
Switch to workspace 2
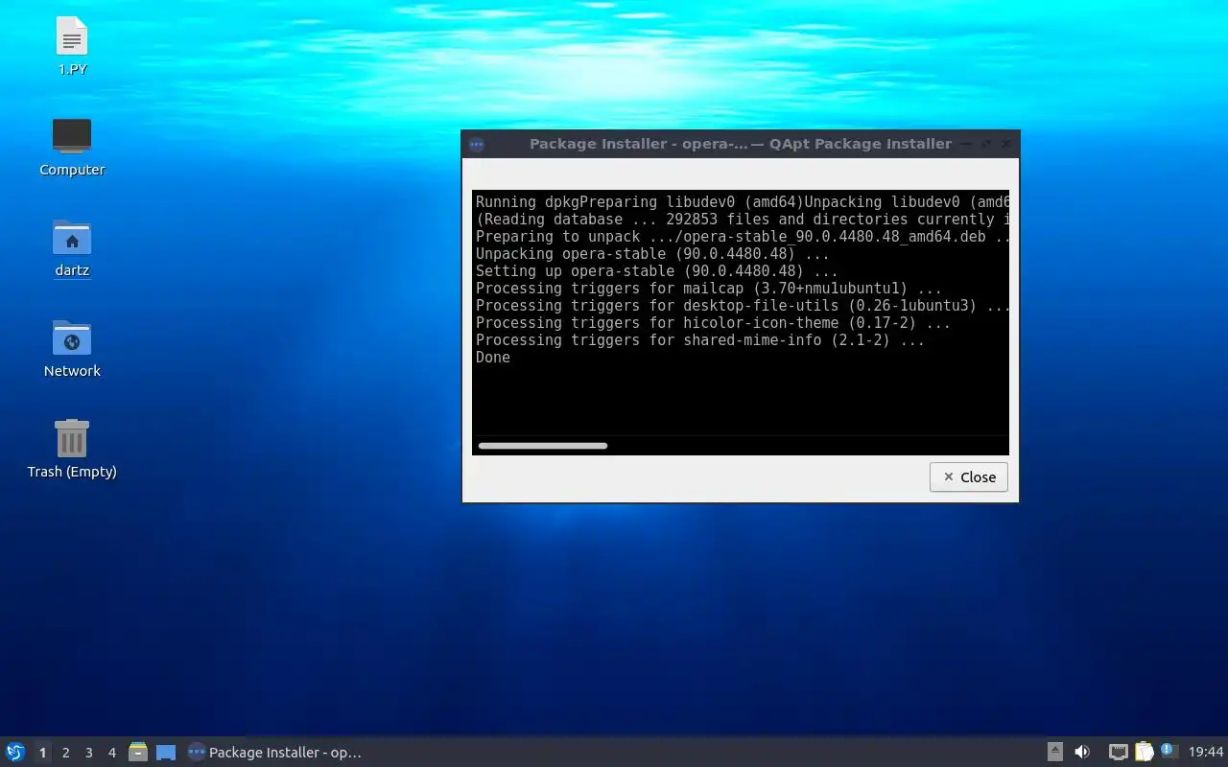65,753
